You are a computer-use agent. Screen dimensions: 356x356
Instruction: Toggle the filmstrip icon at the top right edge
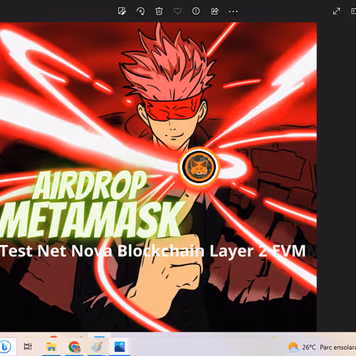(x=353, y=11)
